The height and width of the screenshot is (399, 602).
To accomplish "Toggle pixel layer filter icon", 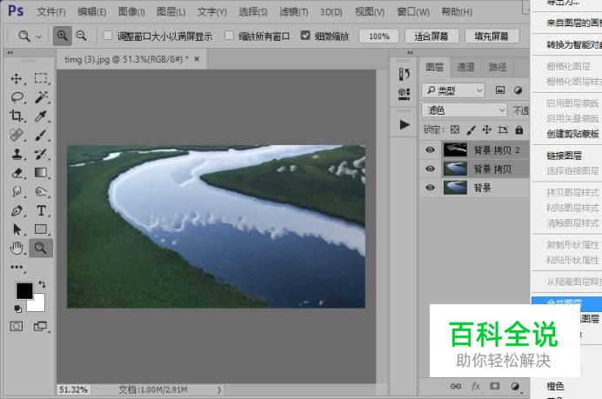I will pos(500,90).
